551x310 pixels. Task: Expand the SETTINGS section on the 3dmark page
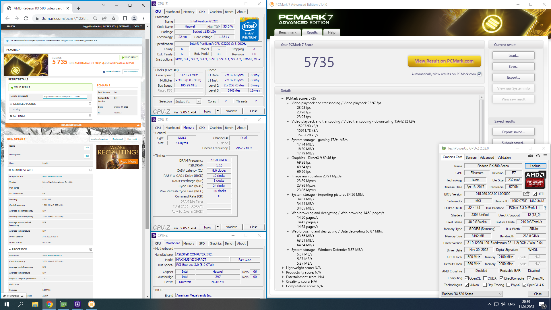(x=90, y=116)
